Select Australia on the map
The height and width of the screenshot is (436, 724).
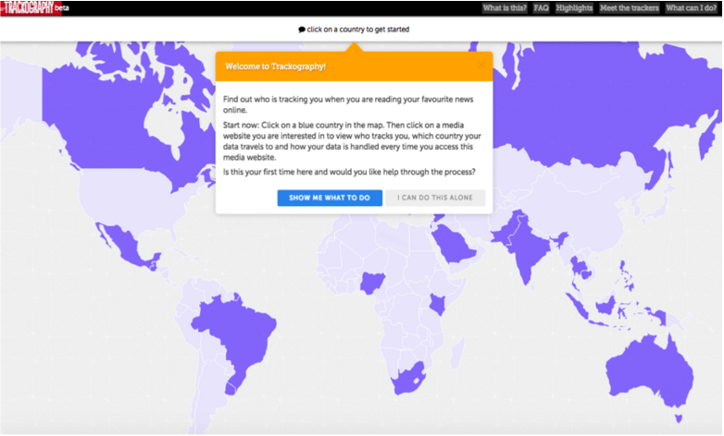[x=651, y=373]
